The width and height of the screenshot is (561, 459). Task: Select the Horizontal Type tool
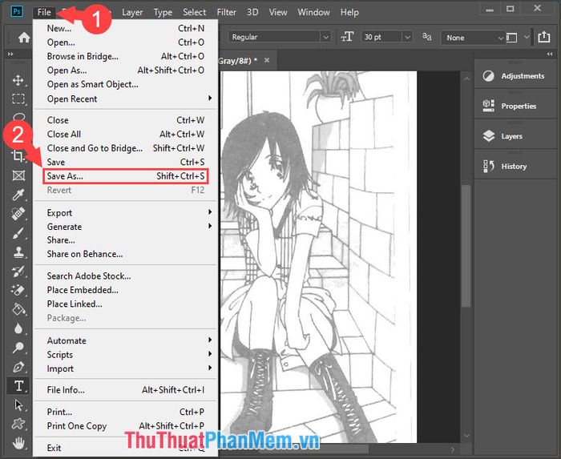coord(18,386)
